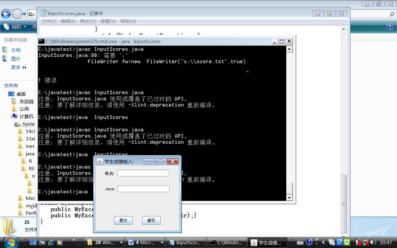Screen dimensions: 397x248
Task: Click the 33a folder icon in tree
Action: click(x=21, y=139)
